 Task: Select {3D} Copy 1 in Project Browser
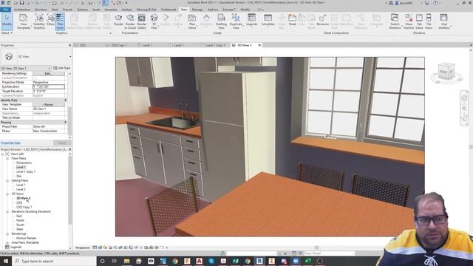pos(24,207)
